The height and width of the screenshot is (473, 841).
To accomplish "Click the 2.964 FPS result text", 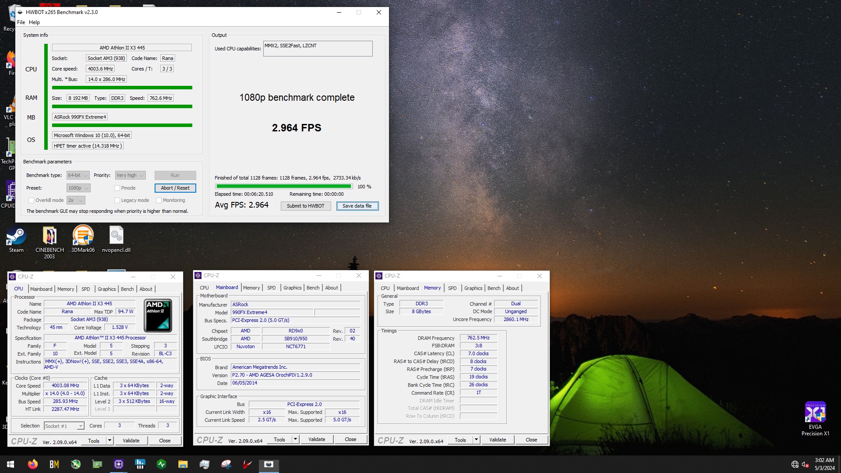I will coord(297,128).
